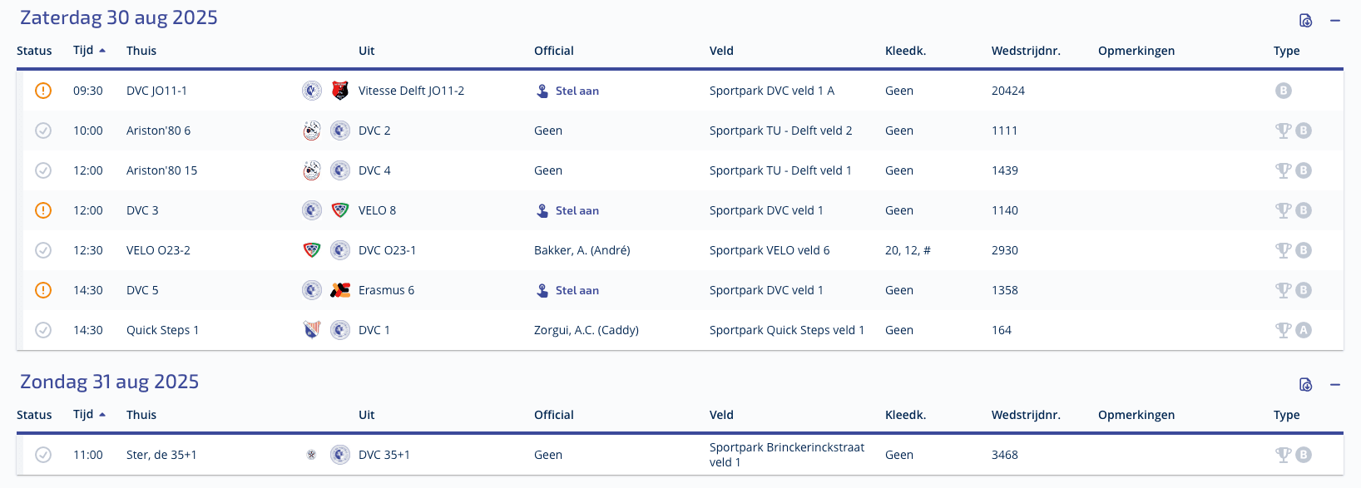Image resolution: width=1361 pixels, height=488 pixels.
Task: Click the VELO 8 club crest
Action: [340, 210]
